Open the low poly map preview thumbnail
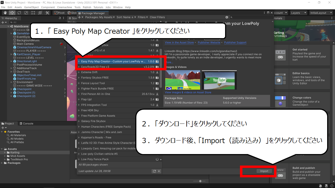This screenshot has width=335, height=188. 182,80
